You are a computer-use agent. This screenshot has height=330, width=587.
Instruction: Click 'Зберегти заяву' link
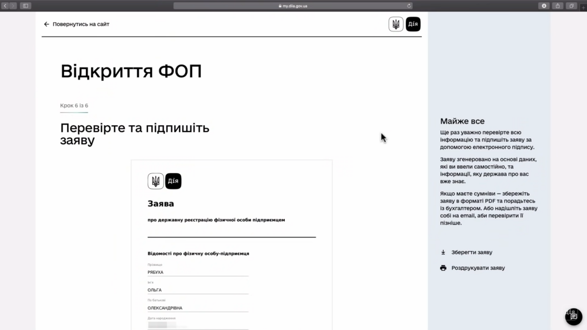(x=471, y=252)
